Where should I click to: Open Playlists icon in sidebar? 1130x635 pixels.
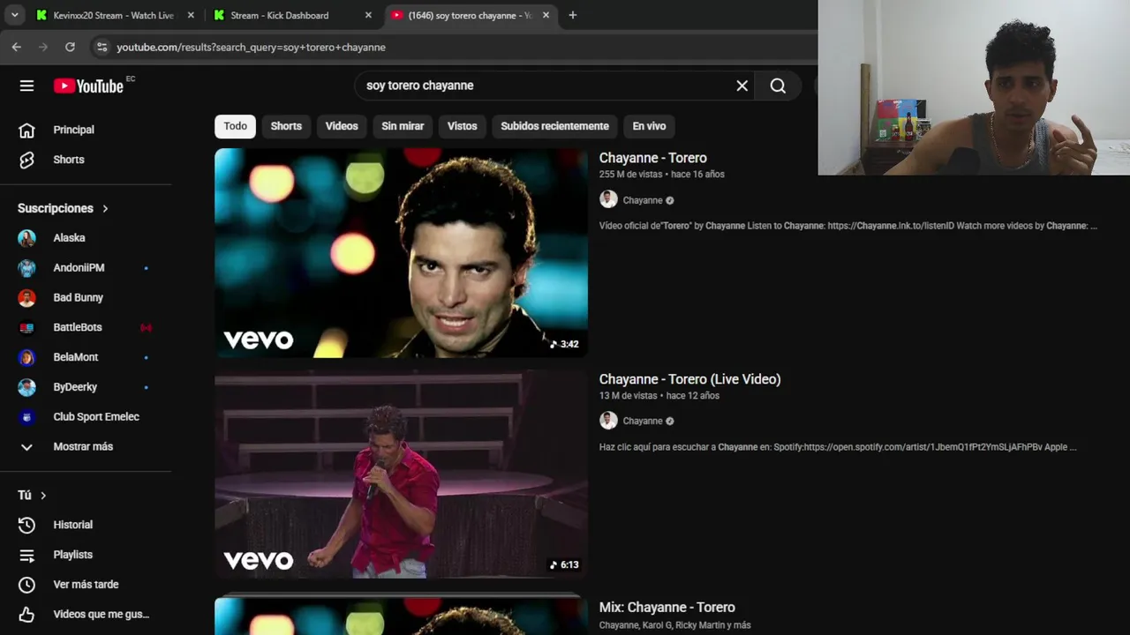26,555
